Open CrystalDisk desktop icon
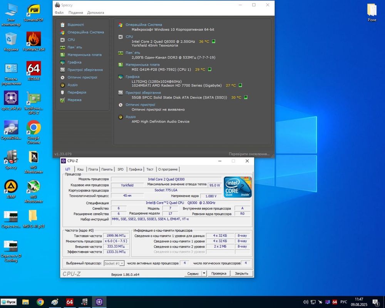The width and height of the screenshot is (385, 308). [11, 130]
